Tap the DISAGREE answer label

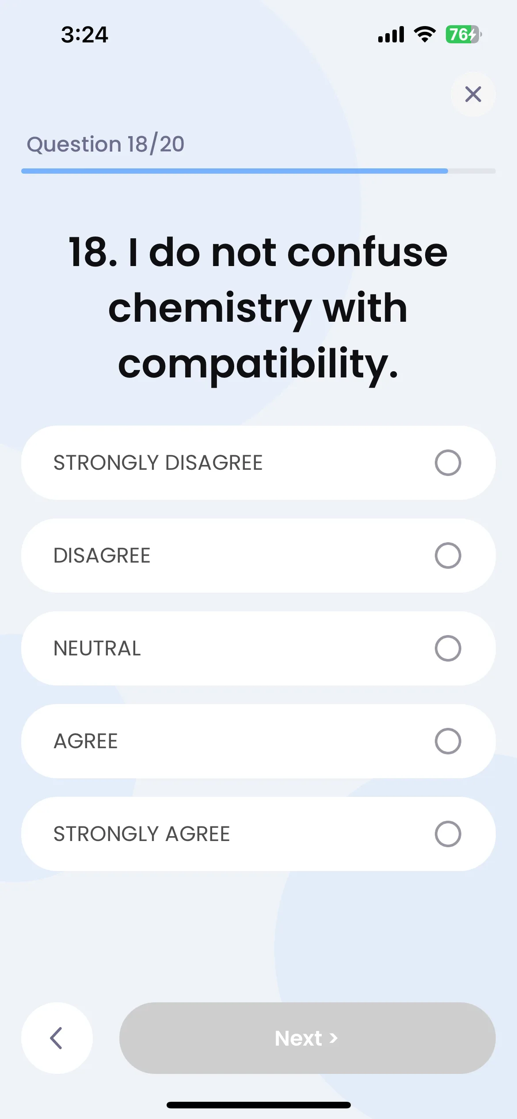click(102, 556)
